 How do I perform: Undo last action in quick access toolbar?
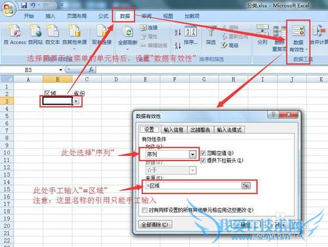click(33, 5)
